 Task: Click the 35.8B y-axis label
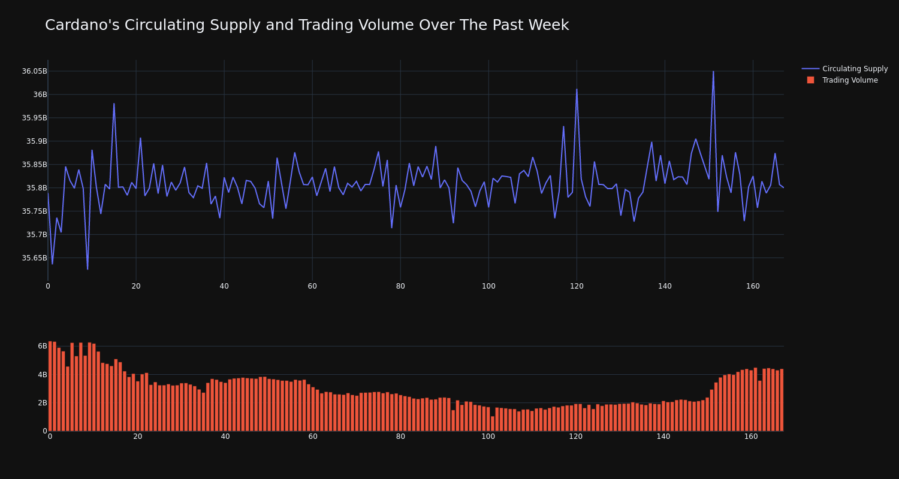coord(37,188)
